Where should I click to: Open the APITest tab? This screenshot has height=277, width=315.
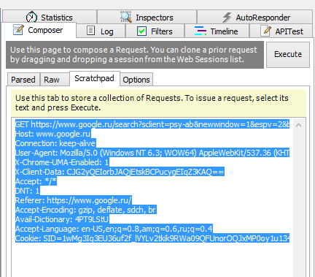tap(281, 31)
